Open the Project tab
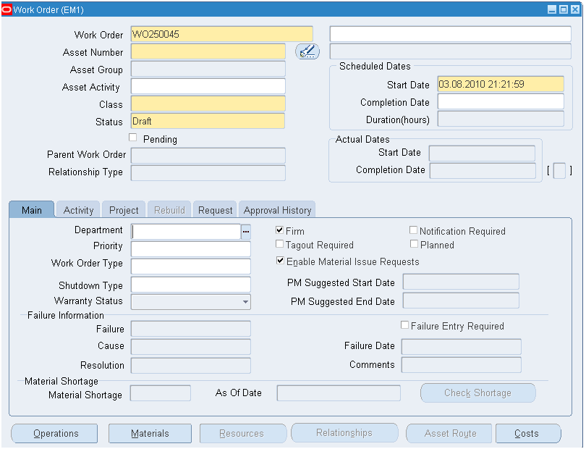Screen dimensions: 586x449 click(124, 210)
